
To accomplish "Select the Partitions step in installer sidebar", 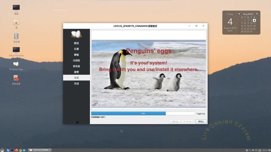I will coord(76,60).
